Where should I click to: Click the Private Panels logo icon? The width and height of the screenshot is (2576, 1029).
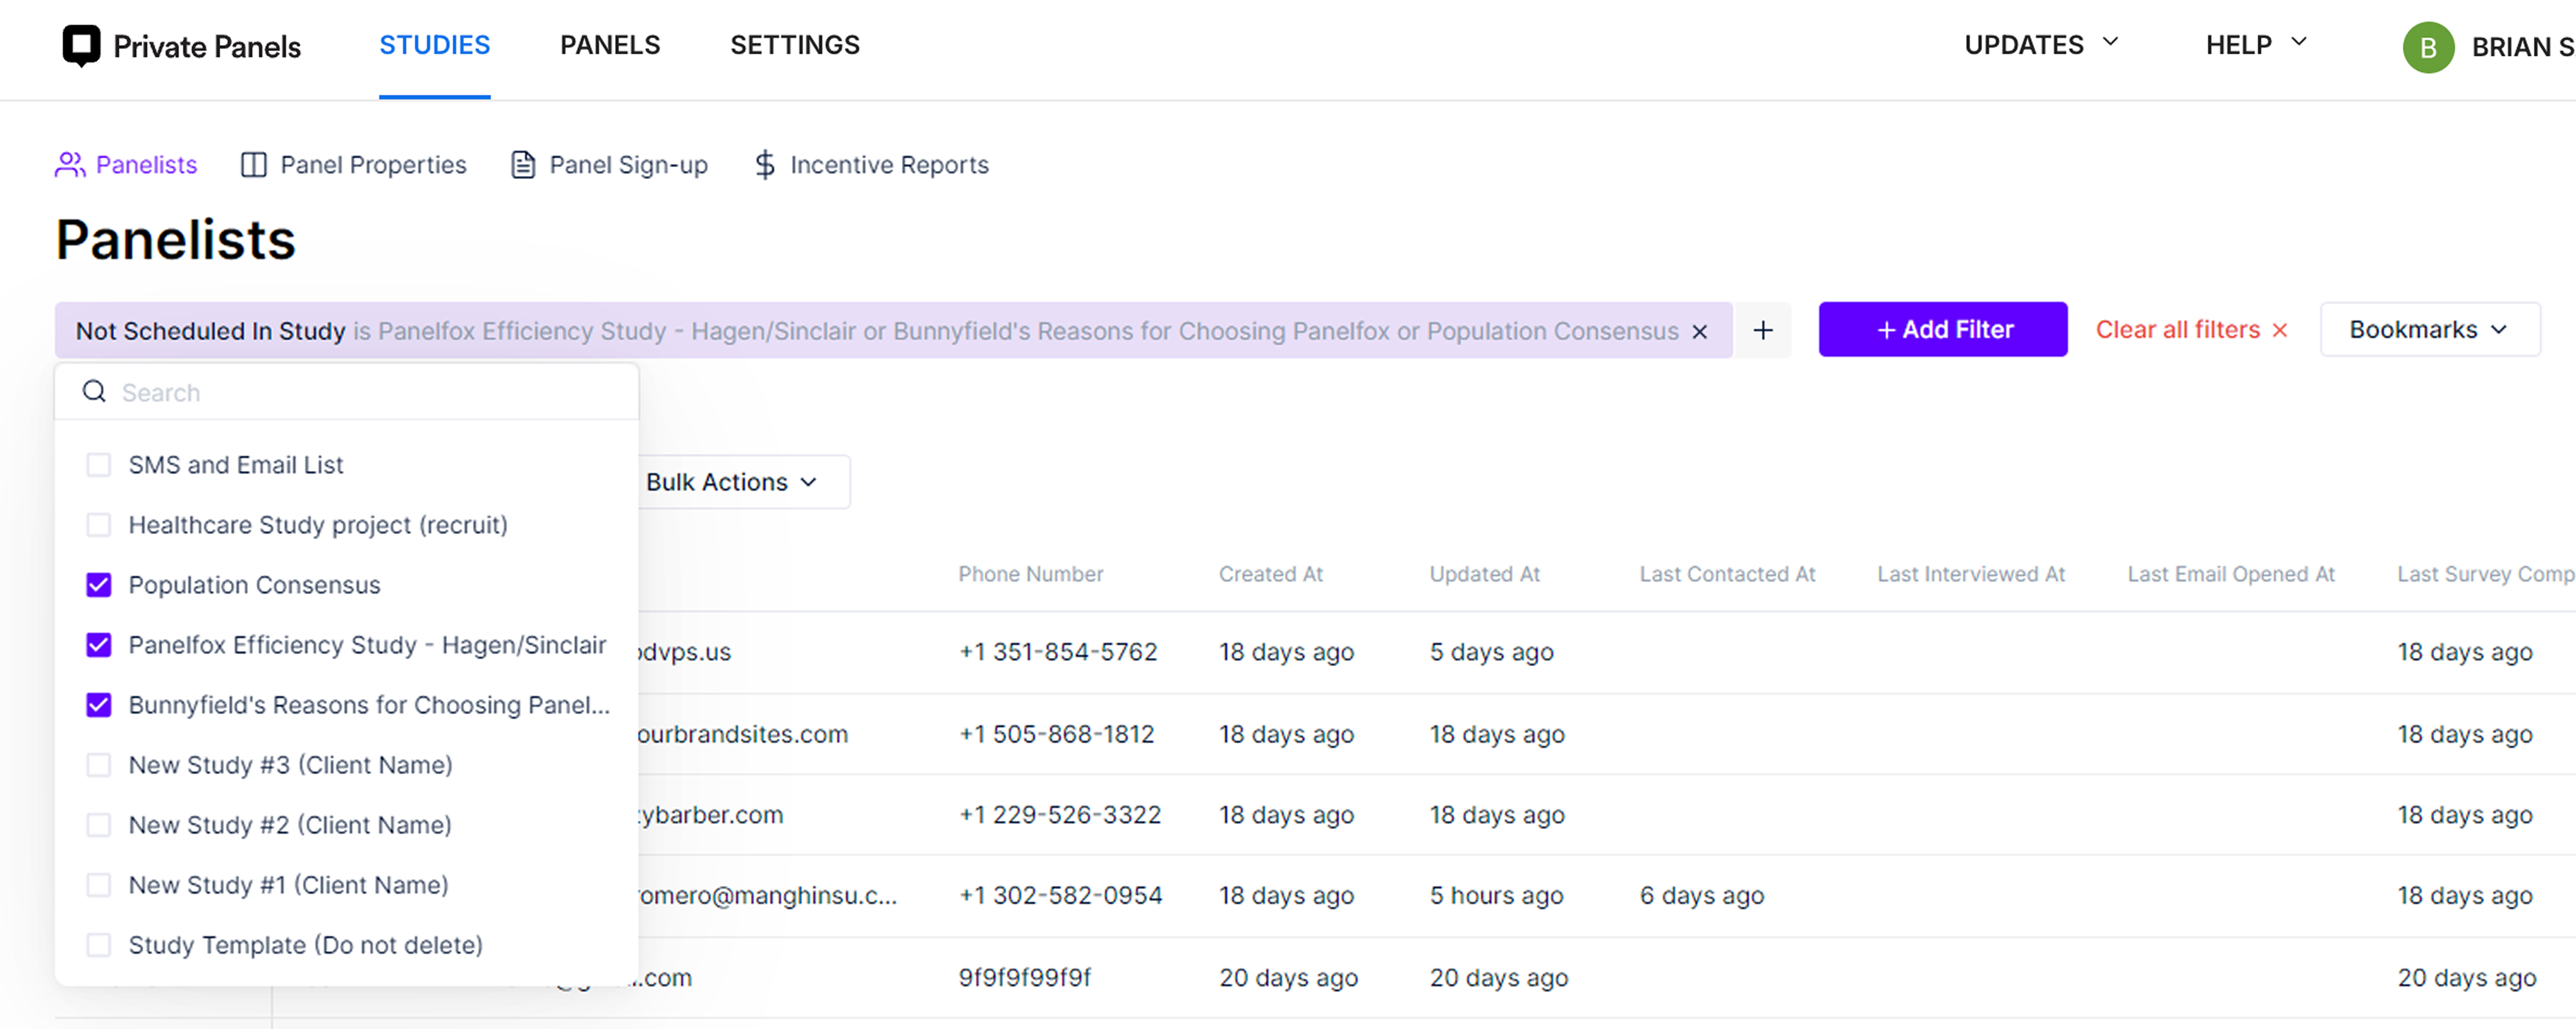tap(81, 46)
